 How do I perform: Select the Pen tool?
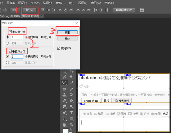point(64,112)
